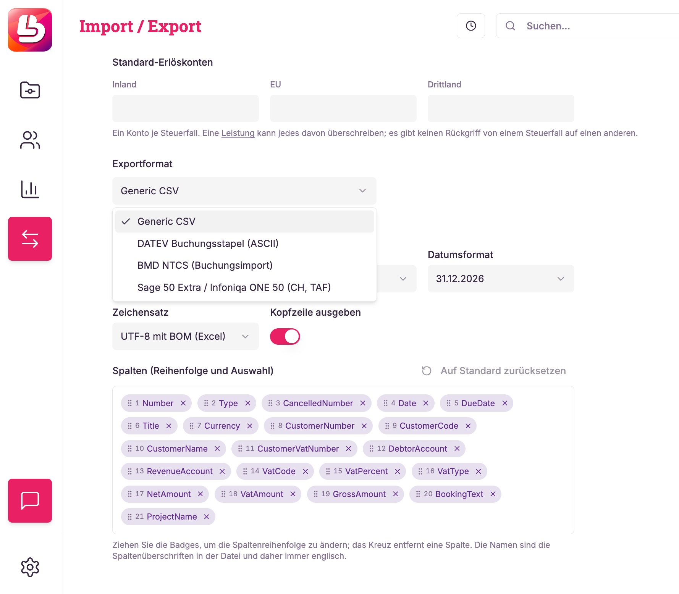Click the drag handle of CustomerName badge

(x=130, y=449)
